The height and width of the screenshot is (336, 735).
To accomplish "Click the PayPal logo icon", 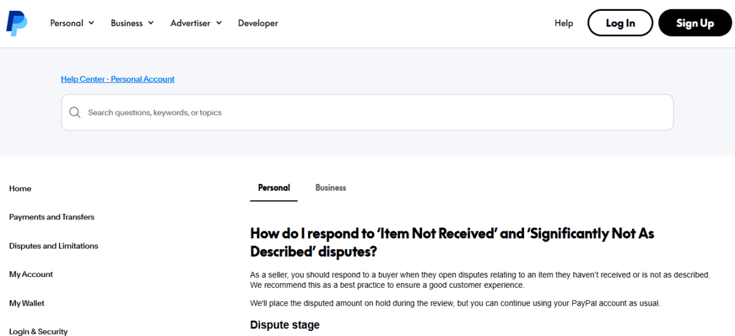I will pyautogui.click(x=17, y=23).
